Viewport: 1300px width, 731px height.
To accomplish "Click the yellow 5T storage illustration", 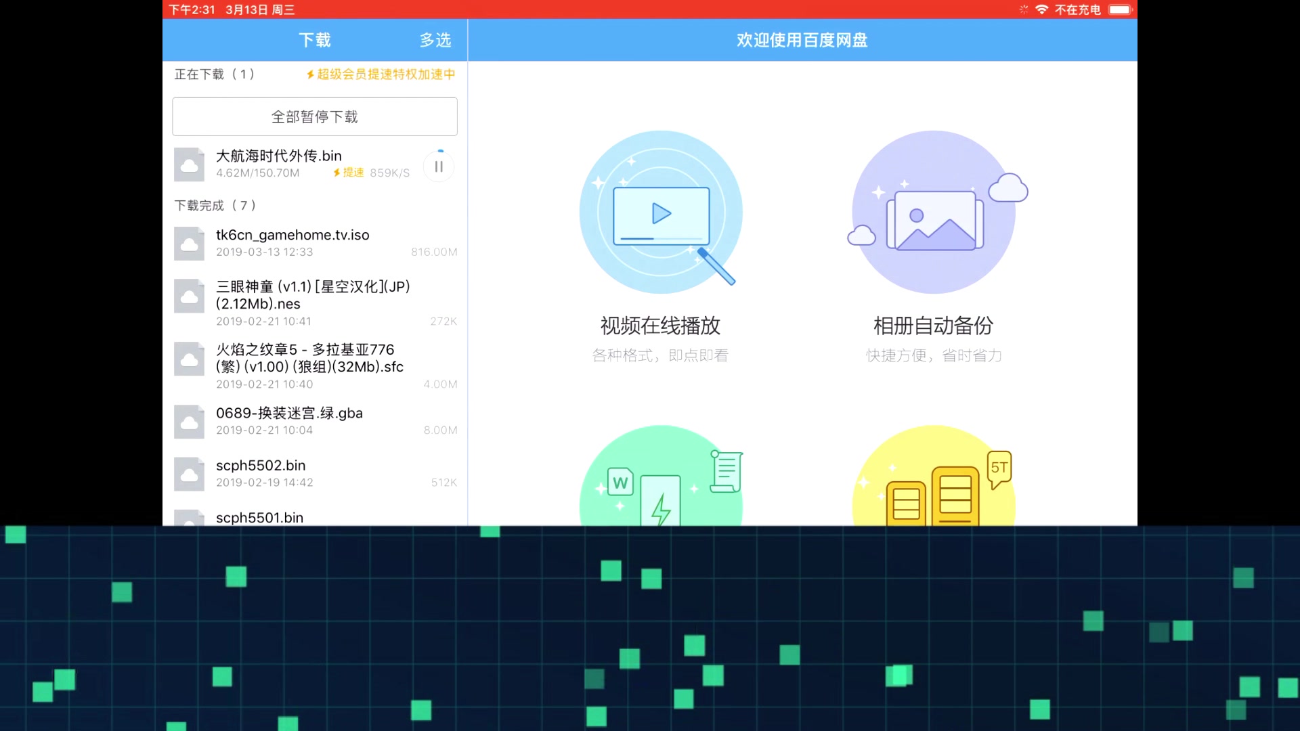I will [934, 475].
